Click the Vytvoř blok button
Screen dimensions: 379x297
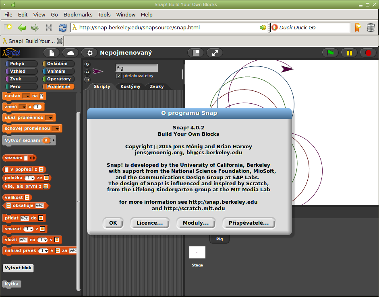tap(18, 268)
